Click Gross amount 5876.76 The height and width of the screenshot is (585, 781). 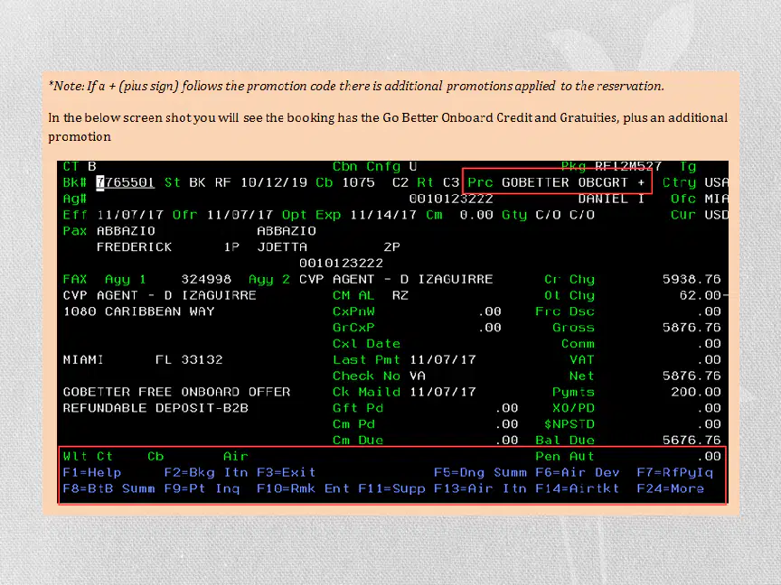pyautogui.click(x=692, y=328)
